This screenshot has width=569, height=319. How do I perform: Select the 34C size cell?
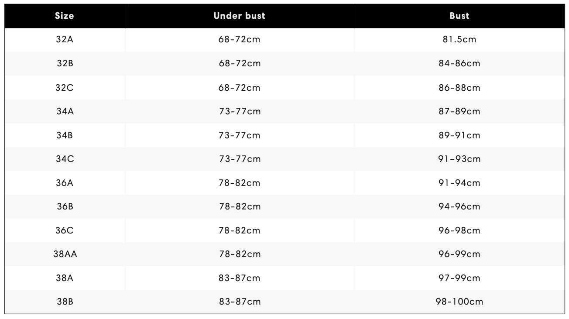pyautogui.click(x=65, y=159)
